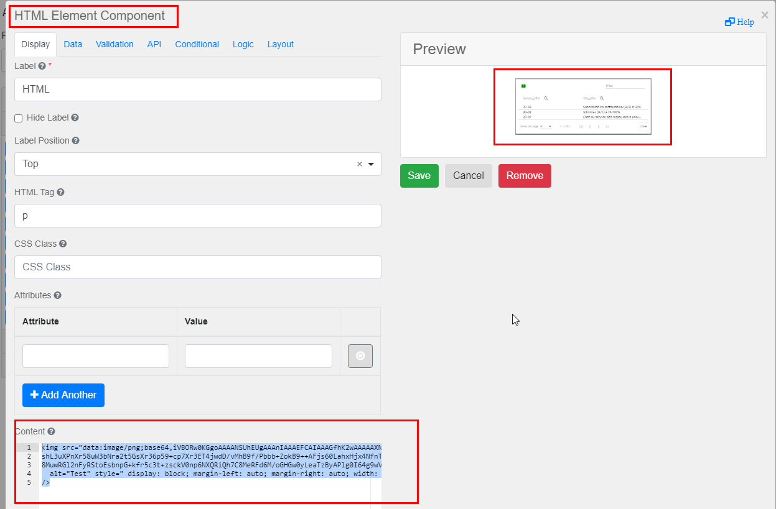The height and width of the screenshot is (509, 776).
Task: Select the Layout tab
Action: (280, 44)
